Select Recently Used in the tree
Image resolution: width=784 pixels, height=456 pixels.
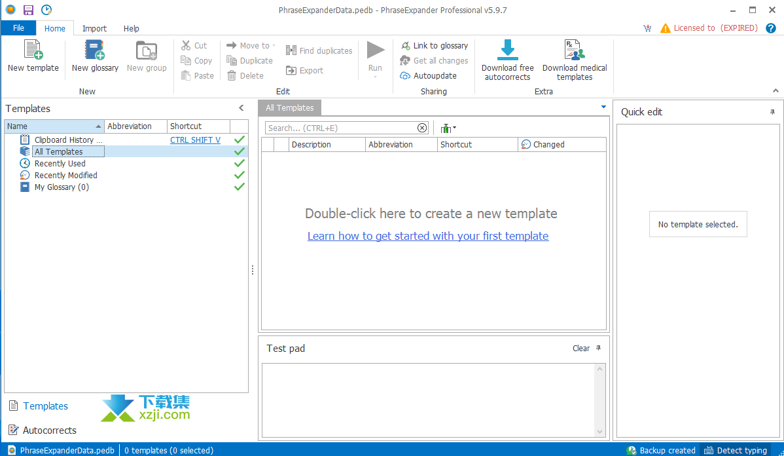click(x=60, y=163)
